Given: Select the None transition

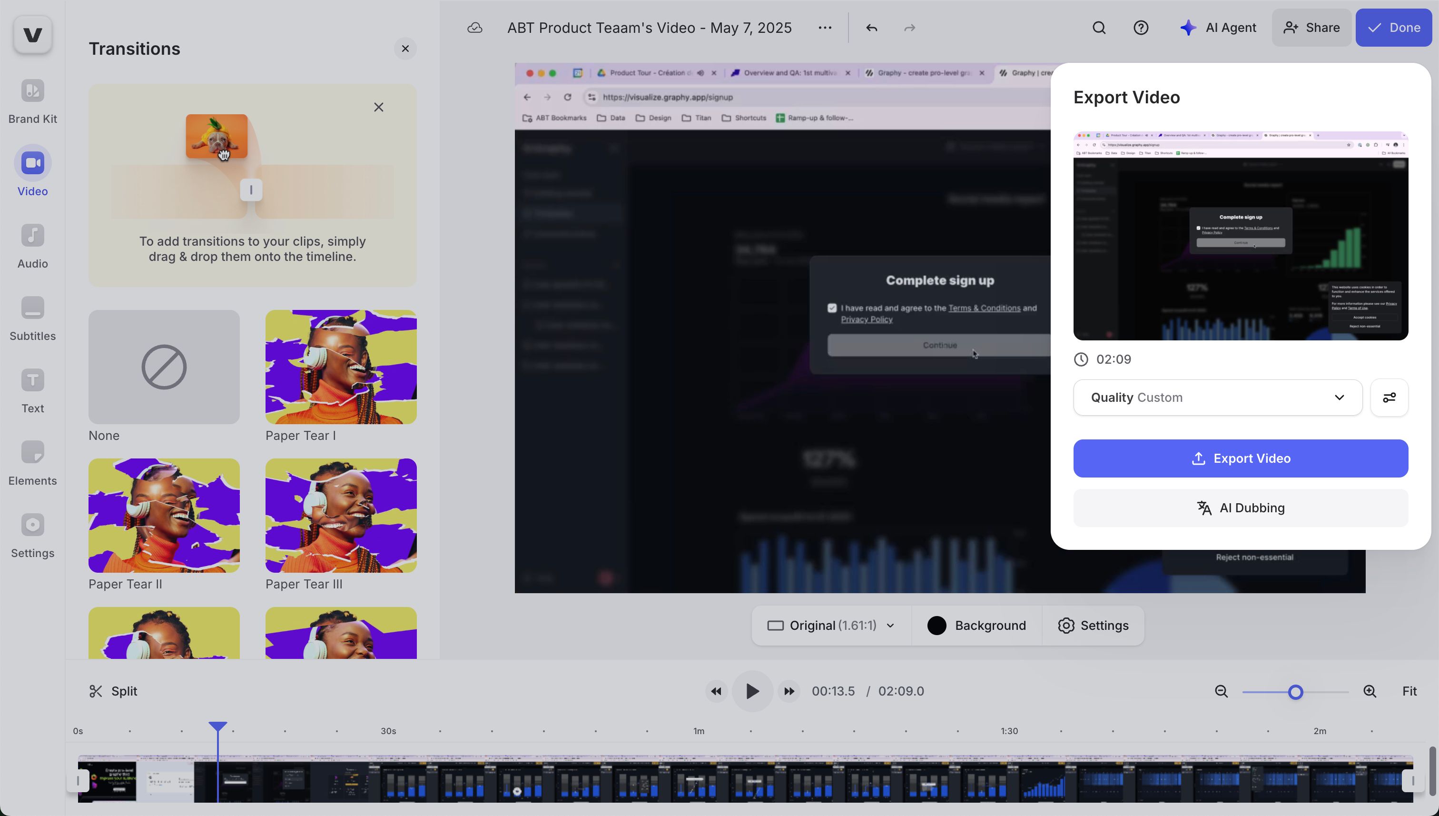Looking at the screenshot, I should pos(164,367).
